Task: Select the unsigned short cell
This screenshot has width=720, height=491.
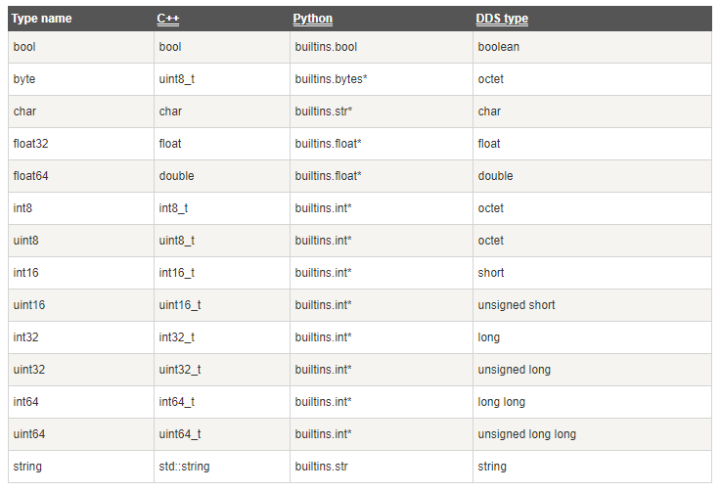Action: point(516,305)
